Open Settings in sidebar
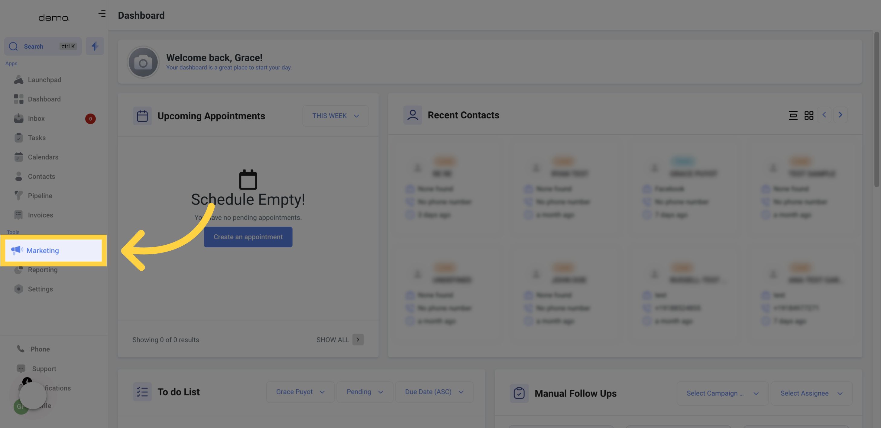 (x=40, y=289)
